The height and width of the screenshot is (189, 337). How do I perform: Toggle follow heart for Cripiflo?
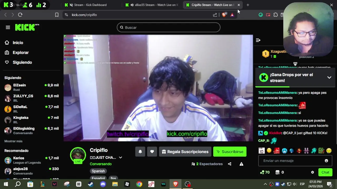(x=152, y=152)
